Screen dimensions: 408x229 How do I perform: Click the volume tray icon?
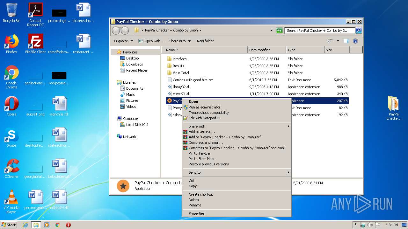tap(370, 225)
